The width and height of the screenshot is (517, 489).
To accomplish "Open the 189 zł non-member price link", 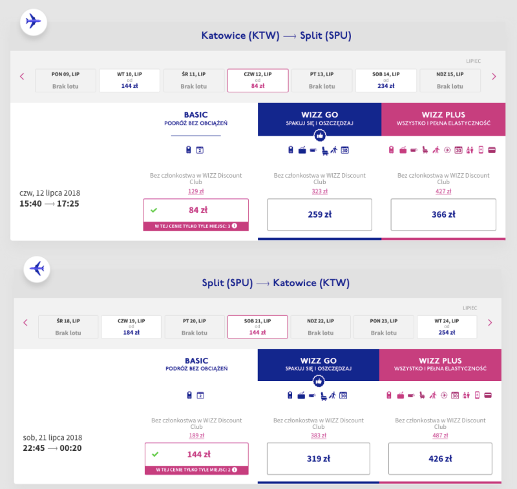I will coord(196,435).
